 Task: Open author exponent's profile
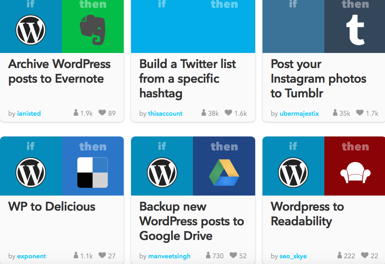pos(31,256)
